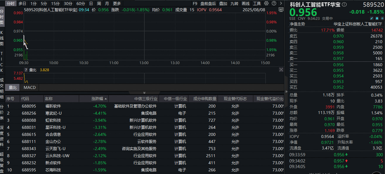The width and height of the screenshot is (385, 174).
Task: Open info icon beside 科创人工智能ETF华宝 title
Action: 344,4
